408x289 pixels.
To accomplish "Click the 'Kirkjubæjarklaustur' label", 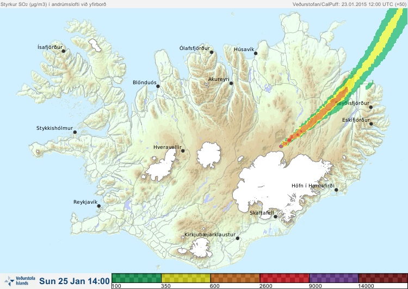I will 210,235.
